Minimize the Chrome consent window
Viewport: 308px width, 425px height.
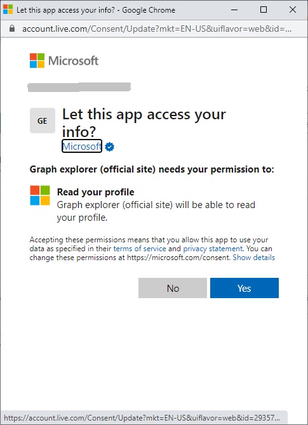coord(234,10)
